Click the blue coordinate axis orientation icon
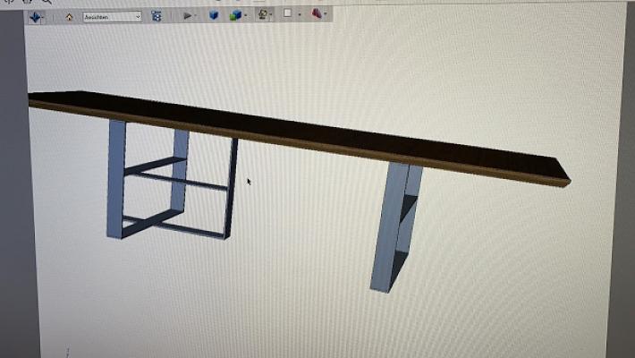Screen dimensions: 635x358 pyautogui.click(x=36, y=16)
